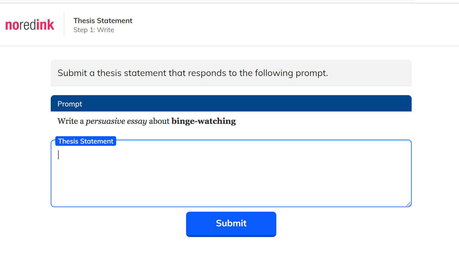Click the word Prompt in blue bar

(x=70, y=104)
